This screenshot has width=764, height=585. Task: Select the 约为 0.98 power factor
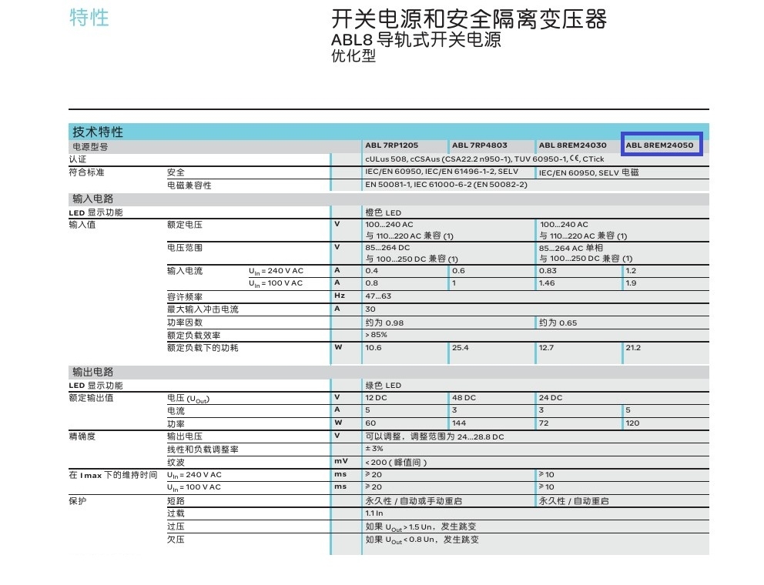384,323
